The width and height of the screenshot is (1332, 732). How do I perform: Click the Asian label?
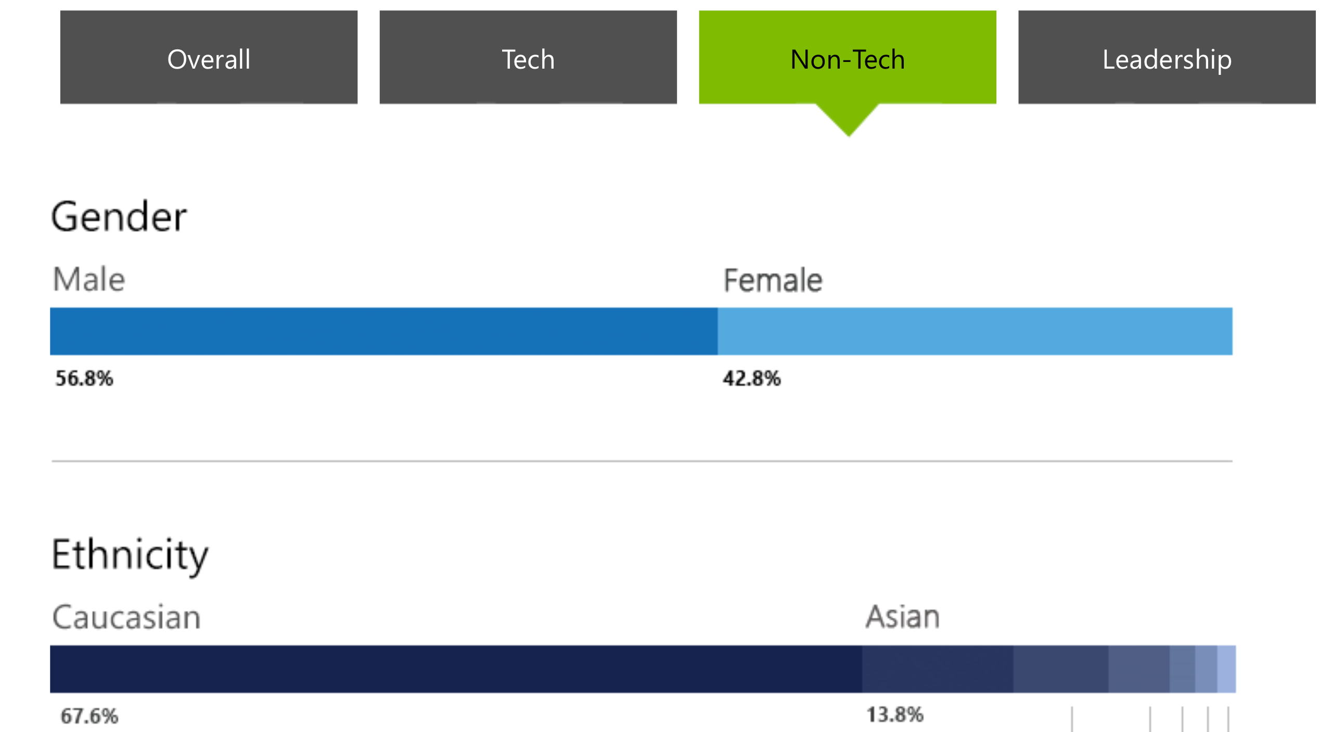coord(903,617)
